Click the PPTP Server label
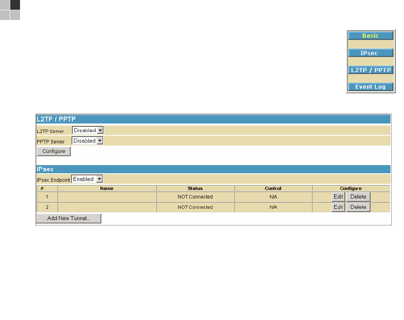This screenshot has height=320, width=404. point(51,141)
